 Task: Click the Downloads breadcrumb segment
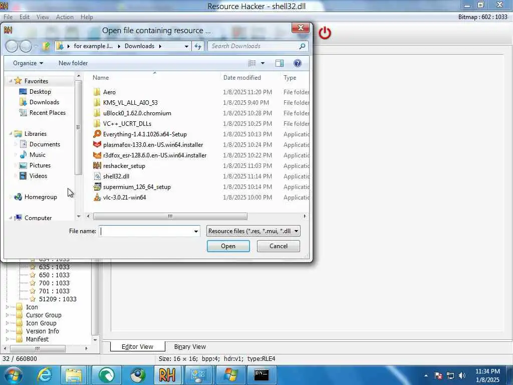coord(139,46)
